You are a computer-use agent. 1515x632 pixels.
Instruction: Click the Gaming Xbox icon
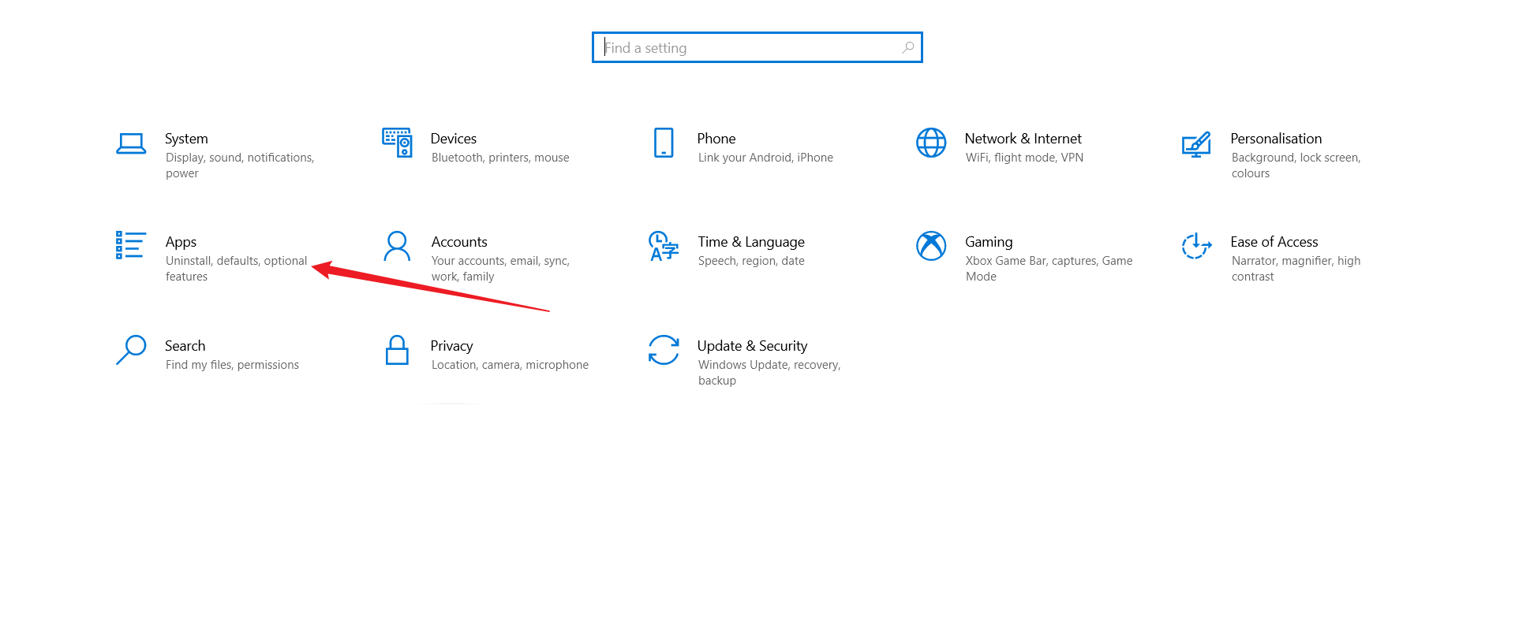(931, 246)
